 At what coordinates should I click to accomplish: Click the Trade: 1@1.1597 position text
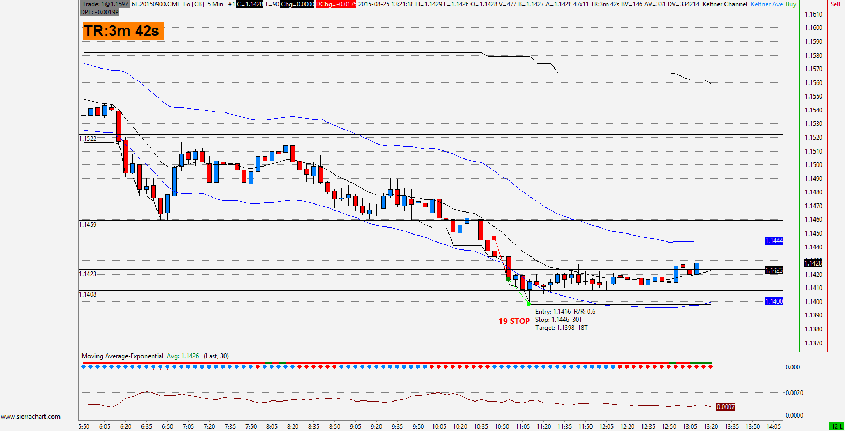(105, 4)
